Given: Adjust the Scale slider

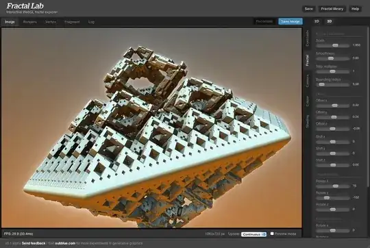Looking at the screenshot, I should click(333, 45).
